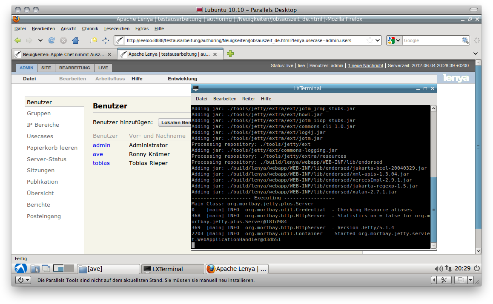Open the Lubuntu start menu

coord(21,268)
